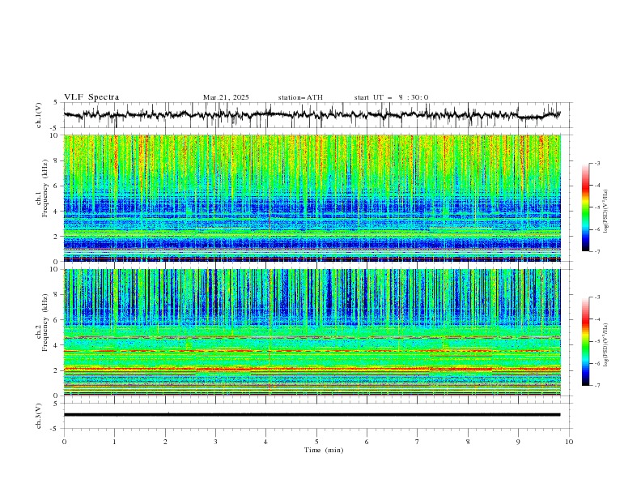Image resolution: width=641 pixels, height=496 pixels.
Task: Click the ch.2 frequency tick label "2"
Action: pyautogui.click(x=57, y=370)
